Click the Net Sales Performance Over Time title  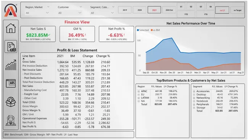[191, 23]
